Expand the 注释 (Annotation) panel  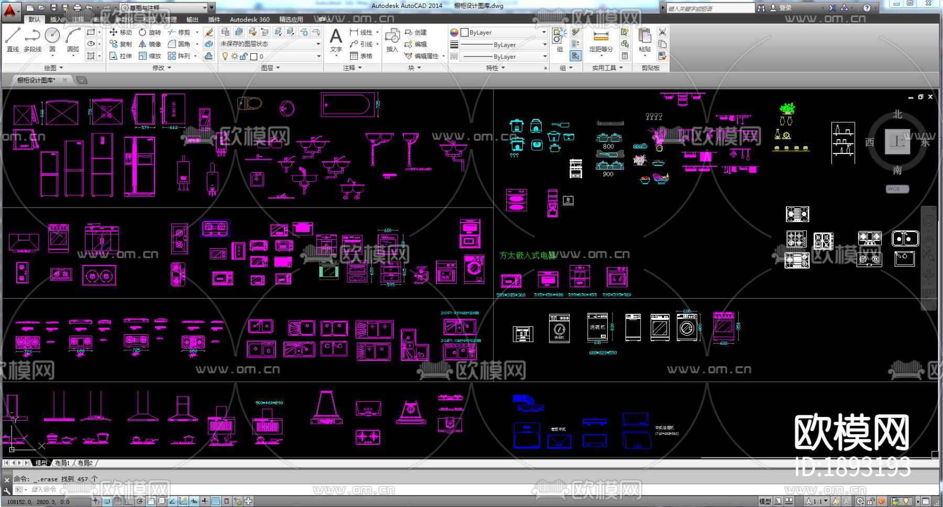[x=352, y=68]
